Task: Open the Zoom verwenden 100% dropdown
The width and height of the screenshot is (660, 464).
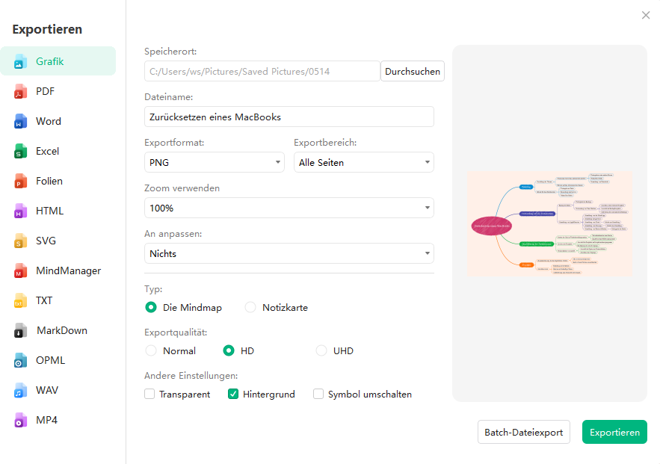Action: click(289, 208)
